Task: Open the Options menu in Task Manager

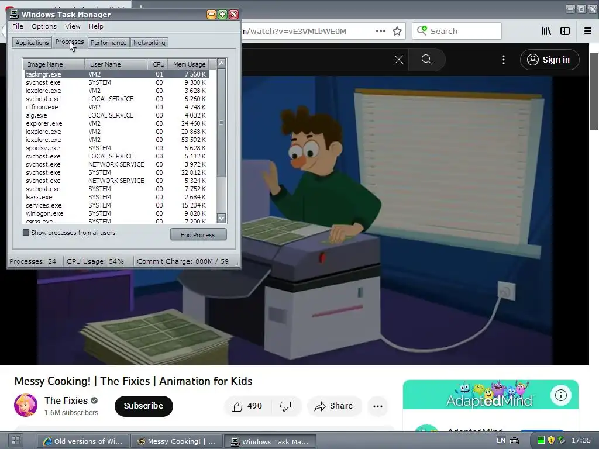Action: [x=44, y=26]
